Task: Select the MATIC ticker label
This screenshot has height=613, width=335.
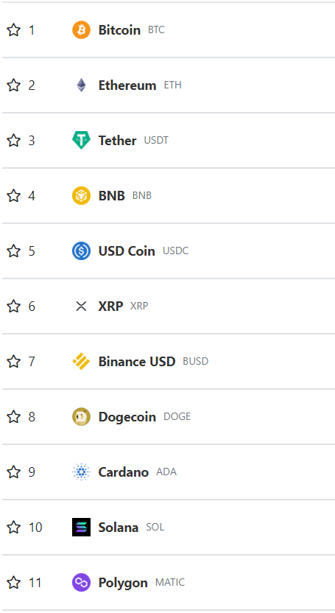Action: [x=170, y=583]
